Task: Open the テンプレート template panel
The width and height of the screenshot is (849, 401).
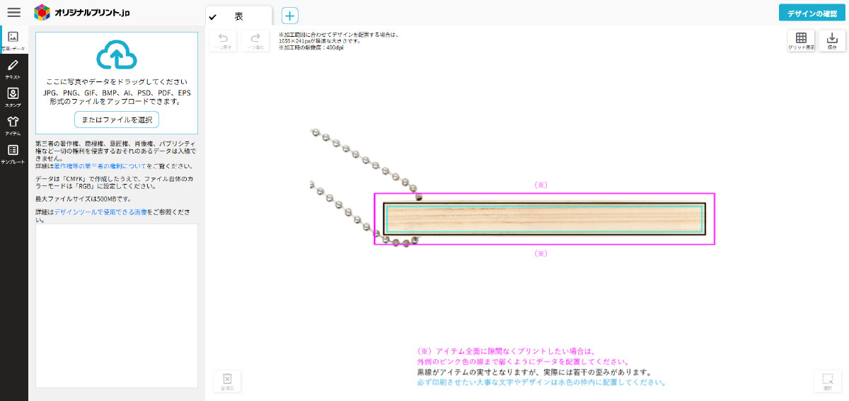Action: coord(13,153)
